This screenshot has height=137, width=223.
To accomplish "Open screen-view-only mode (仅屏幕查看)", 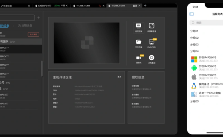I will pos(152,28).
